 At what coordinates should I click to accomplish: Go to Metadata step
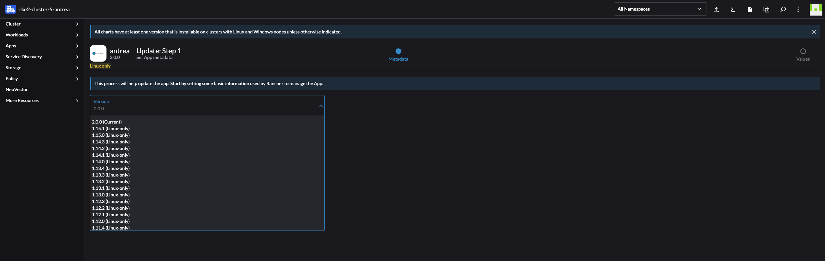coord(398,55)
